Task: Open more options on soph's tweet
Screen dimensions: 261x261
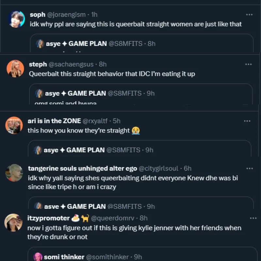Action: coord(249,15)
